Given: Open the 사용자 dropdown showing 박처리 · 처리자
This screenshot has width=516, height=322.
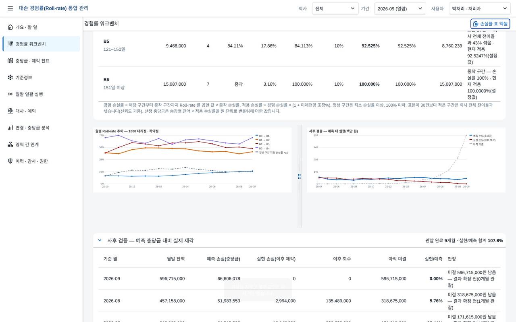Looking at the screenshot, I should click(x=480, y=8).
